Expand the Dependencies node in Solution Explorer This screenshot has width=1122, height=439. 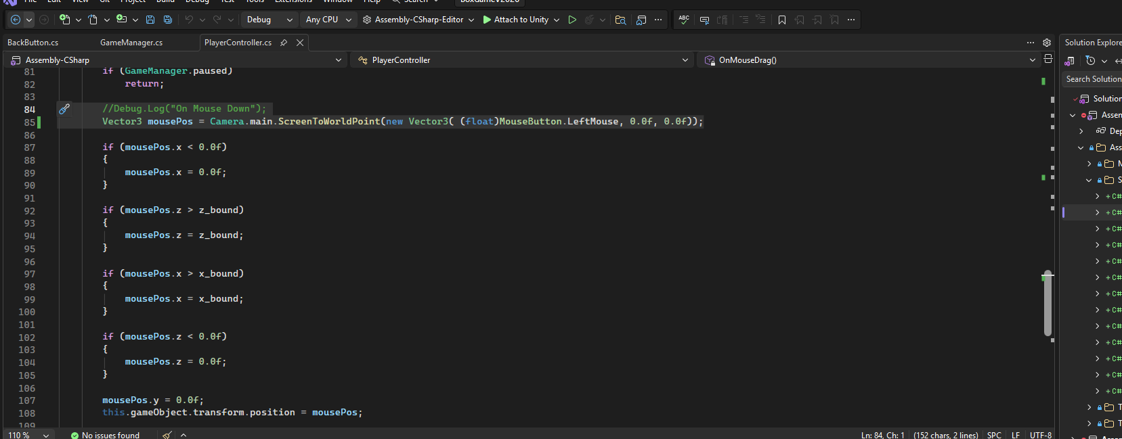(x=1081, y=131)
